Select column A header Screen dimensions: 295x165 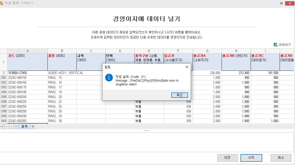[x=28, y=51]
